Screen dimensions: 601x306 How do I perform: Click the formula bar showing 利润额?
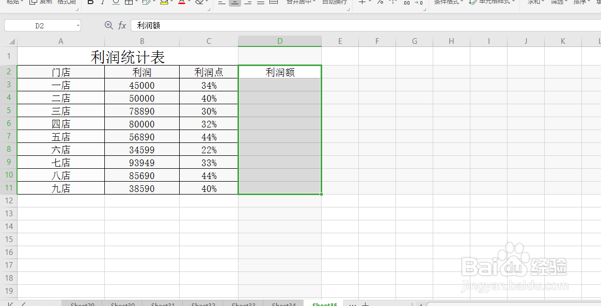click(366, 26)
